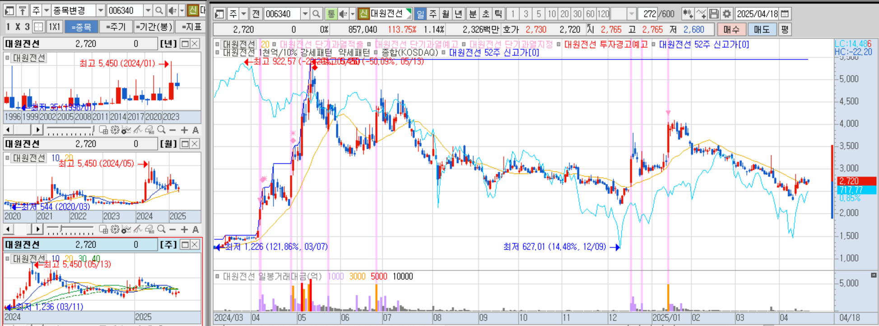879x326 pixels.
Task: Select the 주 weekly period tab in main toolbar
Action: tap(433, 14)
